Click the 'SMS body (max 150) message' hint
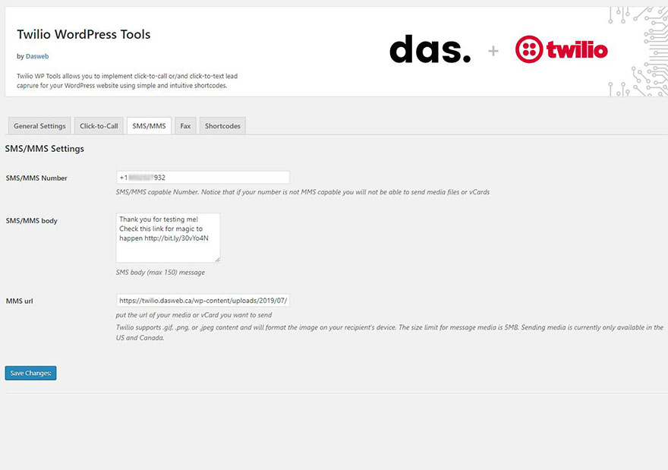 point(160,273)
